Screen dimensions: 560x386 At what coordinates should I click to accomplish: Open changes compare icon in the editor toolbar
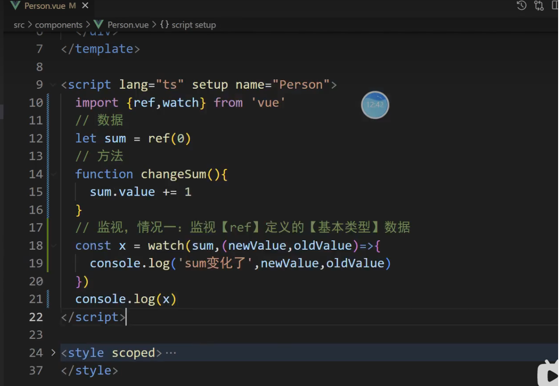539,5
